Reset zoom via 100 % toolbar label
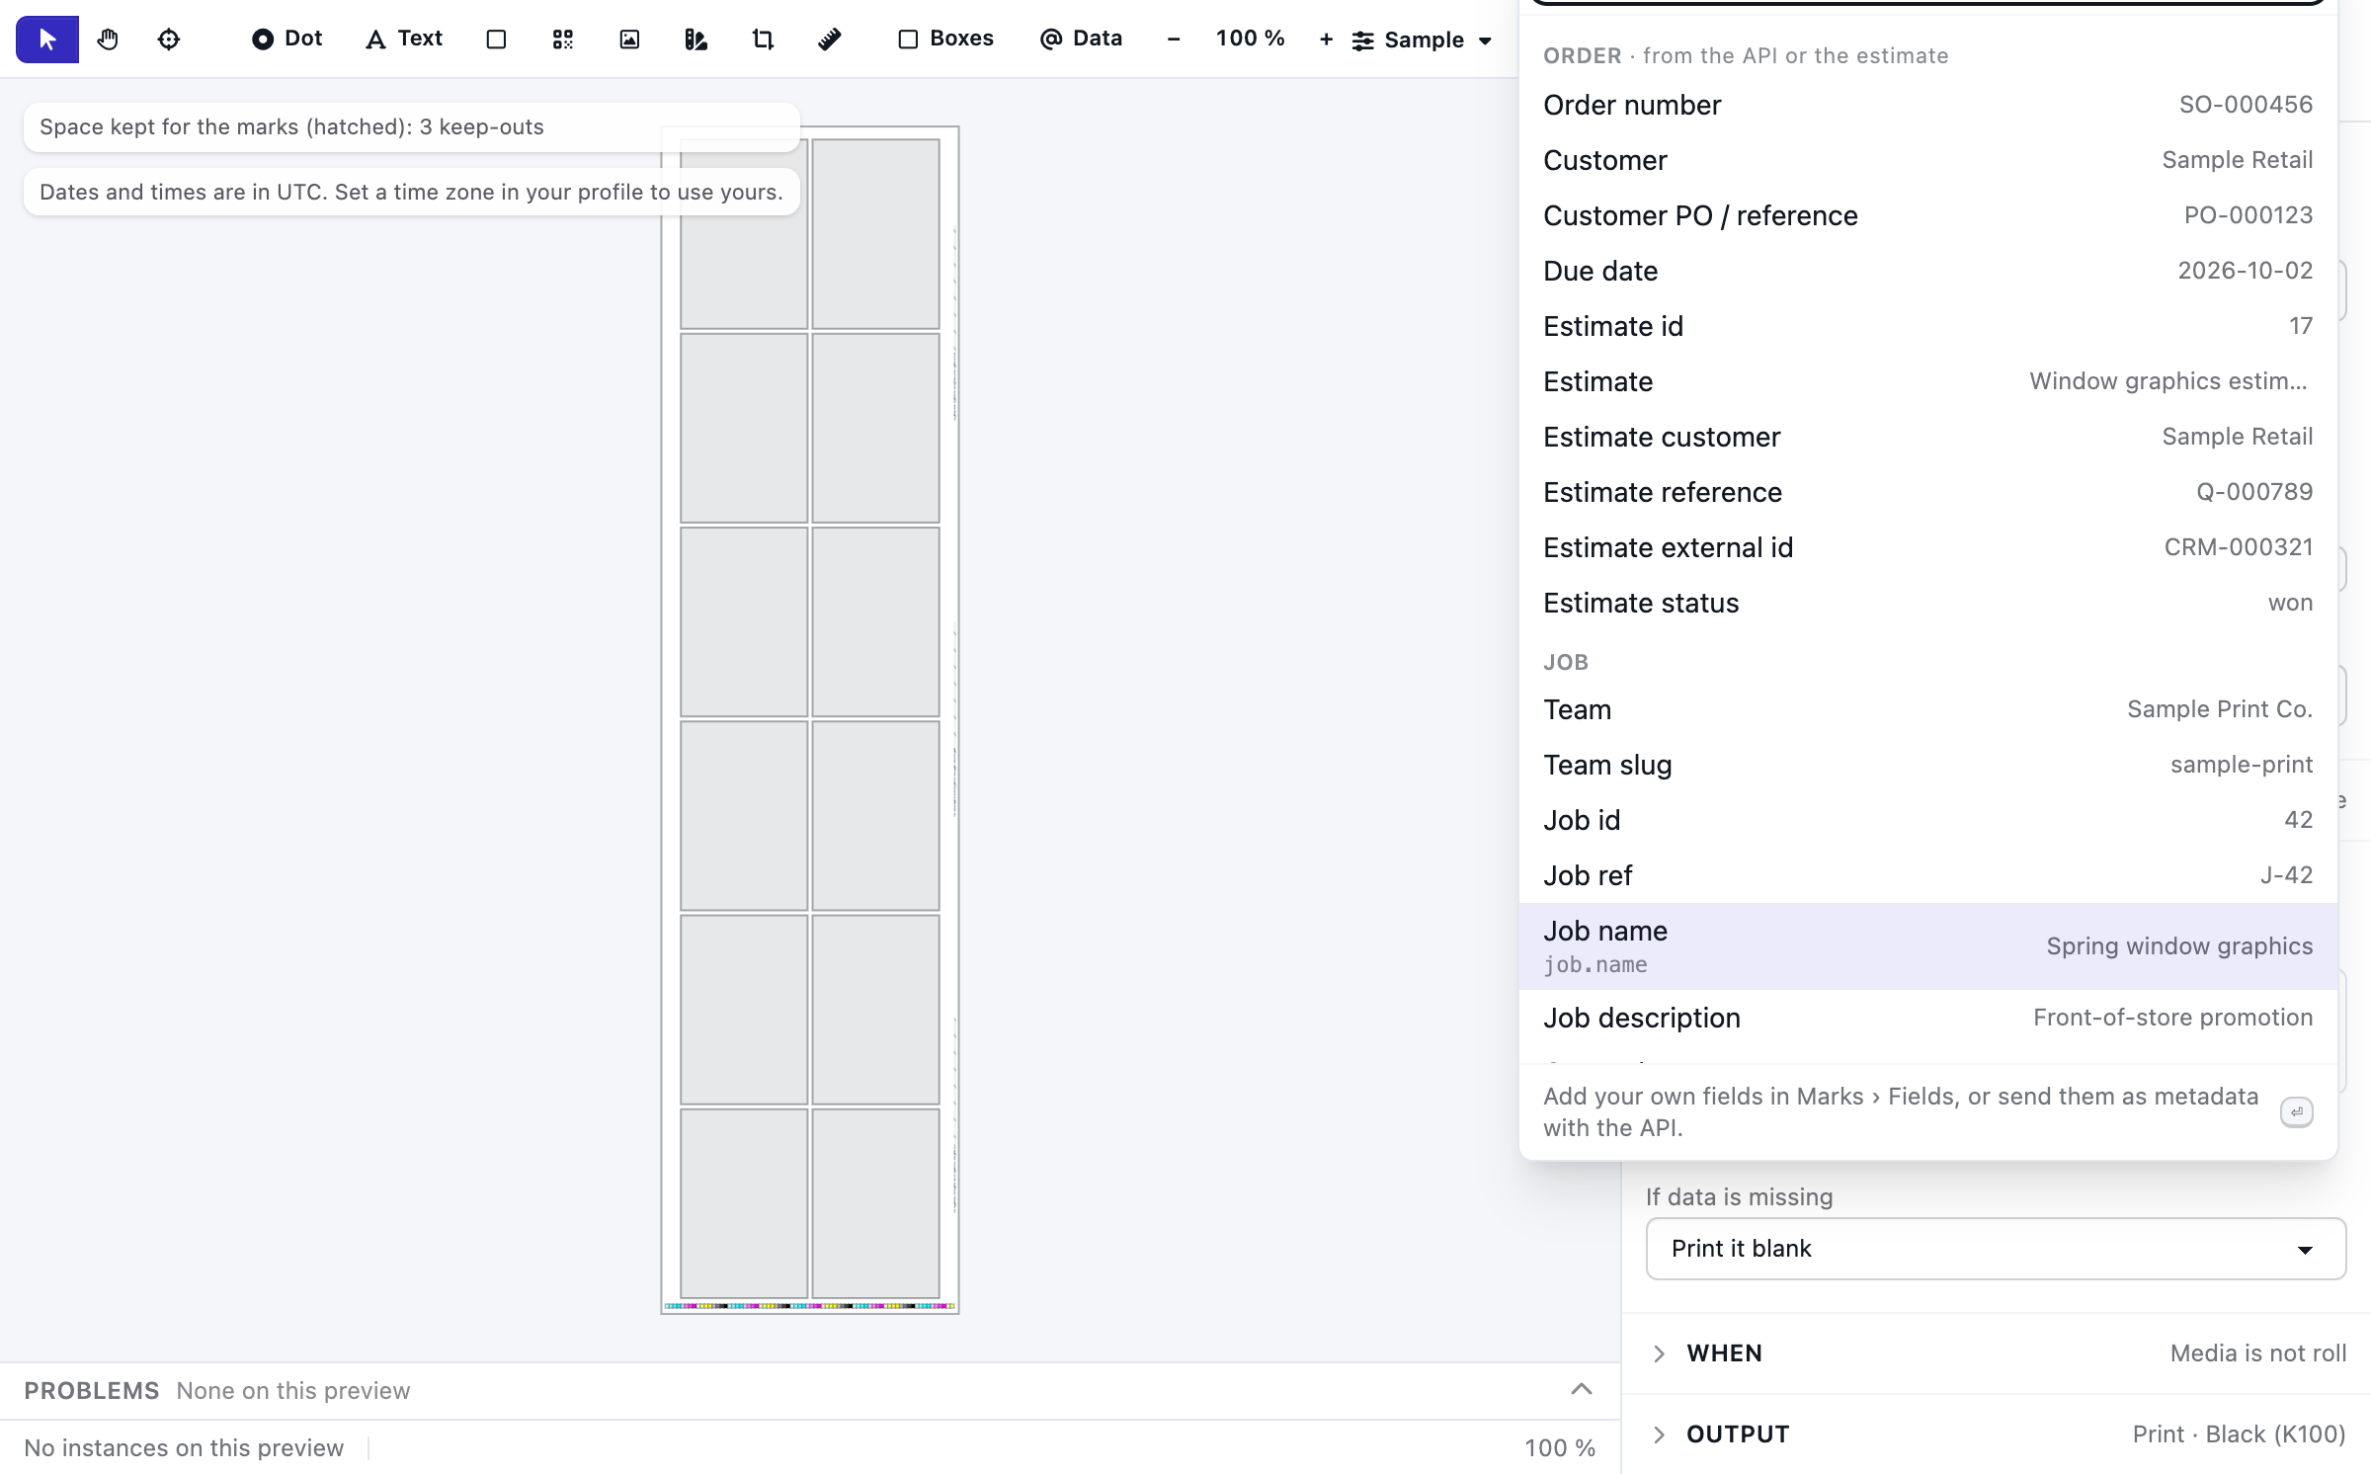Viewport: 2371px width, 1474px height. [x=1250, y=39]
